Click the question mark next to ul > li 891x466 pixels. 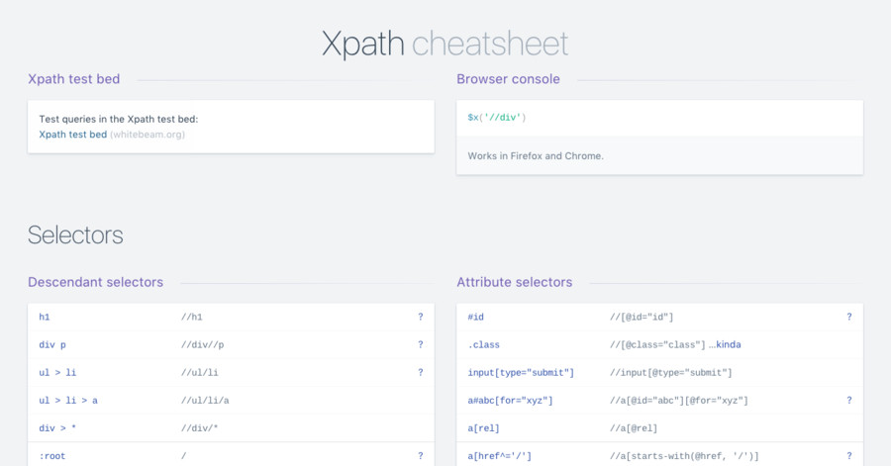(420, 373)
